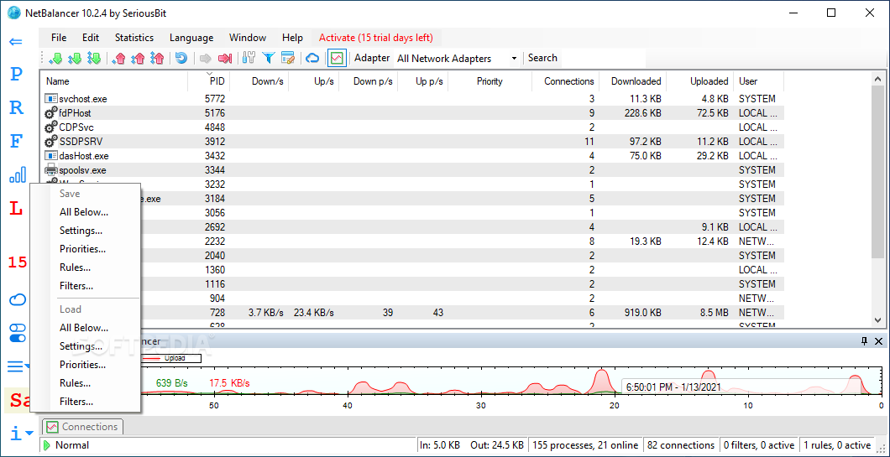Click the gray ignore traffic arrow icon
The height and width of the screenshot is (457, 890).
pos(206,58)
